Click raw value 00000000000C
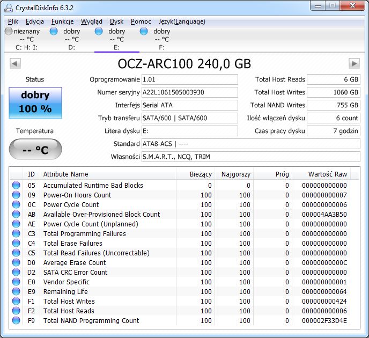 click(x=324, y=263)
